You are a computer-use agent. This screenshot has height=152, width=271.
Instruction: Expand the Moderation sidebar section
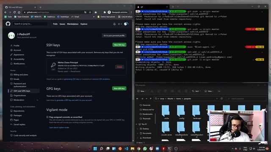pyautogui.click(x=37, y=100)
